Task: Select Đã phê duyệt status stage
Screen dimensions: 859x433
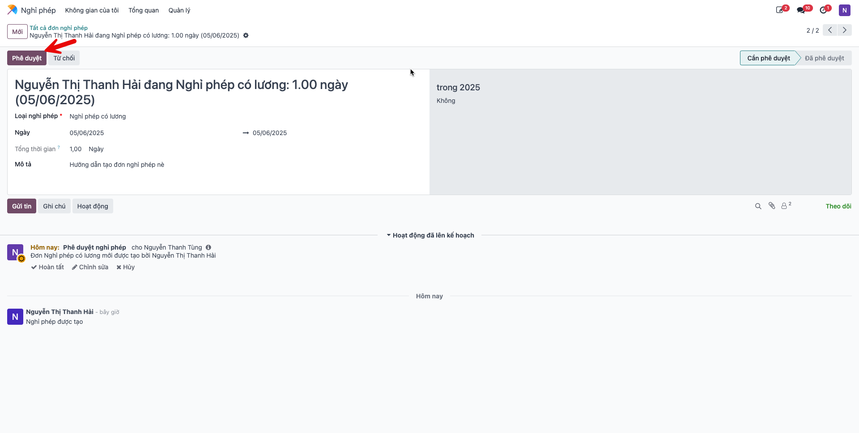Action: point(824,58)
